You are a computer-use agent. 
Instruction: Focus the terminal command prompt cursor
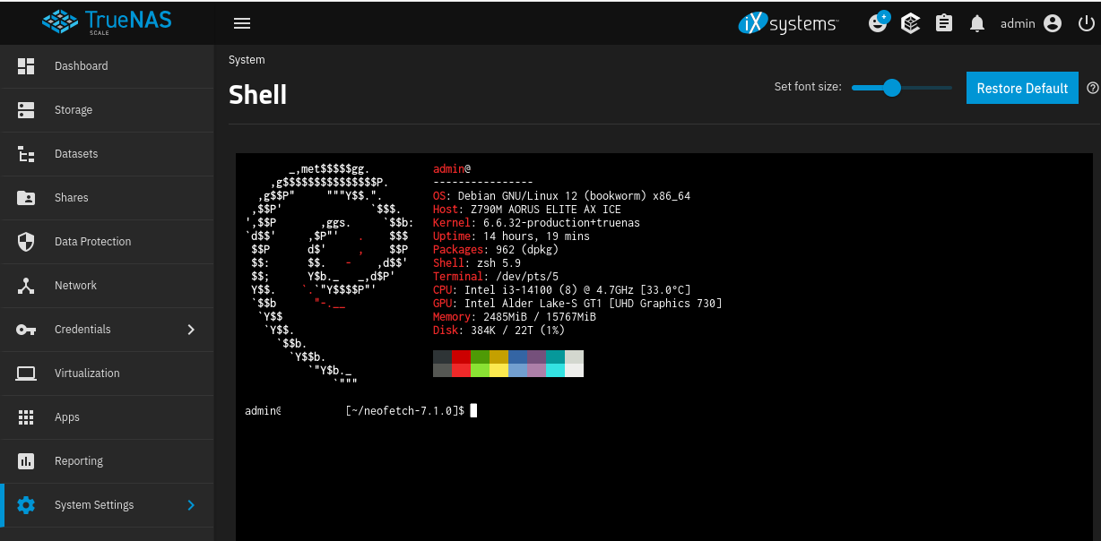473,410
